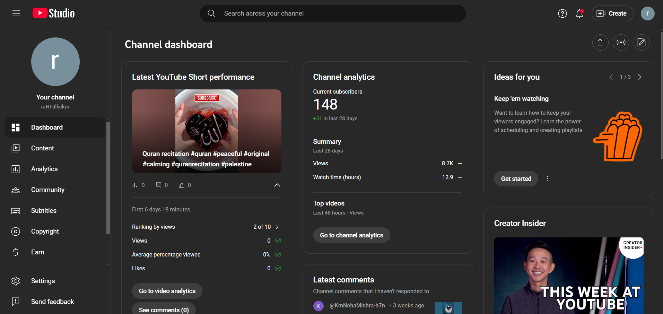Select Dashboard in the sidebar
The height and width of the screenshot is (314, 663).
[x=55, y=128]
